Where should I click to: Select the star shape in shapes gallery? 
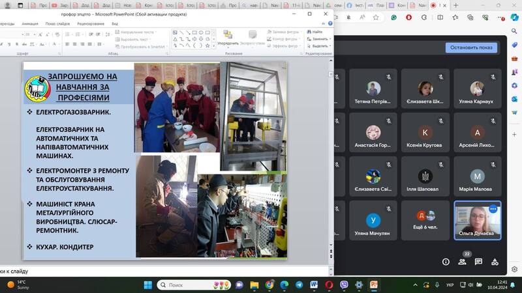[207, 46]
